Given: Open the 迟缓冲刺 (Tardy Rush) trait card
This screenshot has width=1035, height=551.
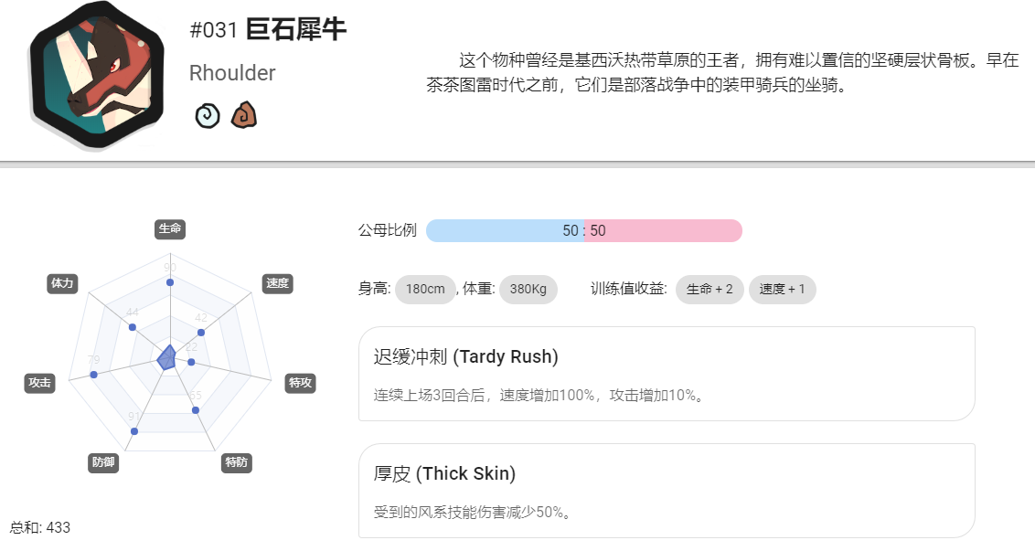Looking at the screenshot, I should click(667, 374).
